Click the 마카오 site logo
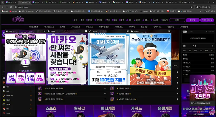 pyautogui.click(x=18, y=19)
